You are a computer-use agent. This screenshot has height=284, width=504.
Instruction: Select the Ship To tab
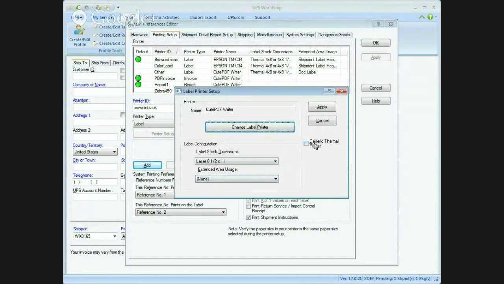point(80,63)
